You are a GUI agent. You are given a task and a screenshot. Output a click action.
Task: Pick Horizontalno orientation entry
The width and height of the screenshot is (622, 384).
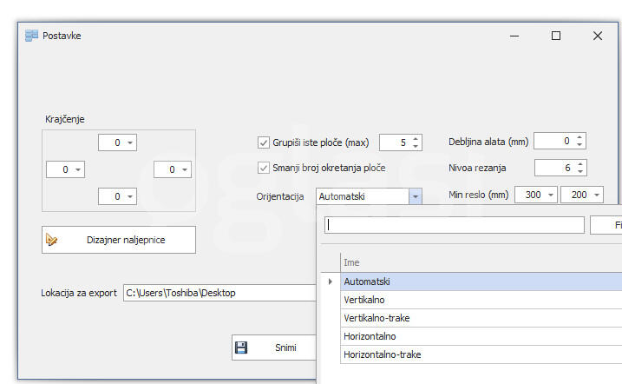[370, 336]
